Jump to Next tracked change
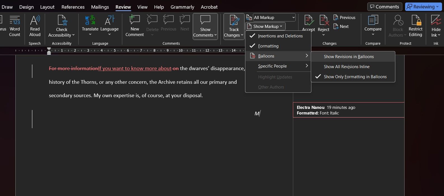Image resolution: width=444 pixels, height=196 pixels. (x=341, y=27)
